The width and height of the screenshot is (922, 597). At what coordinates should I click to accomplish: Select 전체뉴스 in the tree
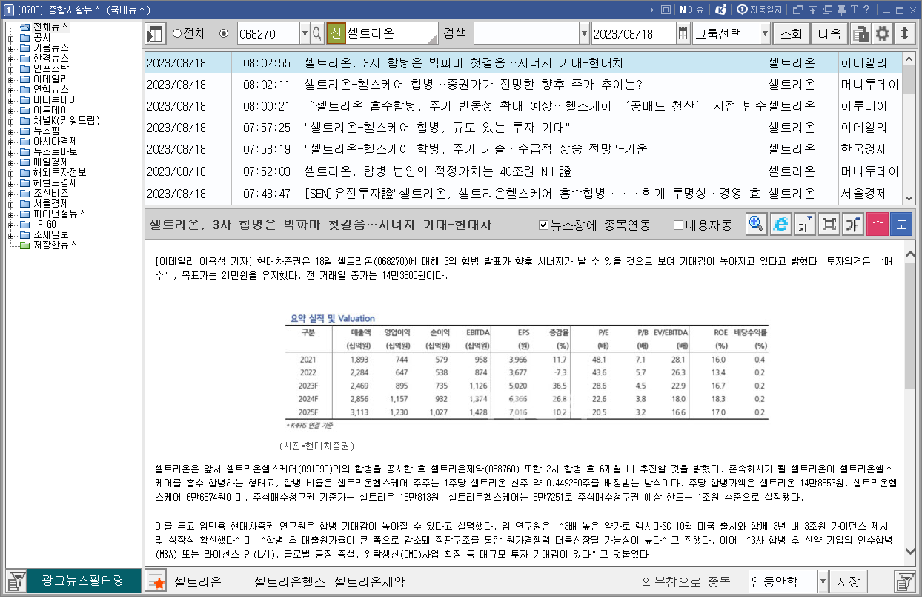(51, 27)
